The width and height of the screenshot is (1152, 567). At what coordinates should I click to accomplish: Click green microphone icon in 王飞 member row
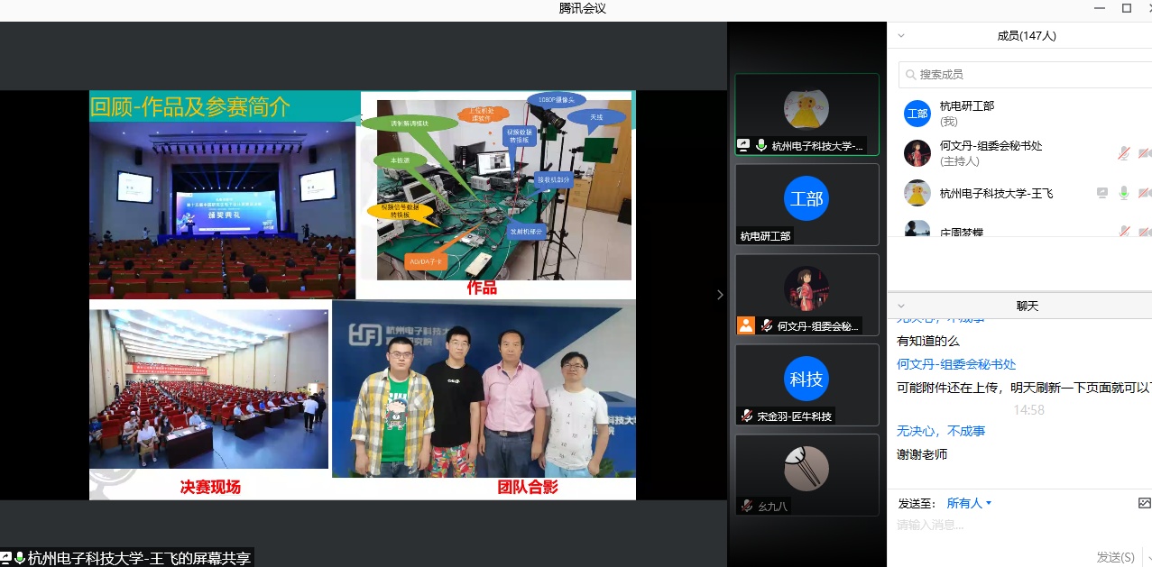coord(1124,193)
